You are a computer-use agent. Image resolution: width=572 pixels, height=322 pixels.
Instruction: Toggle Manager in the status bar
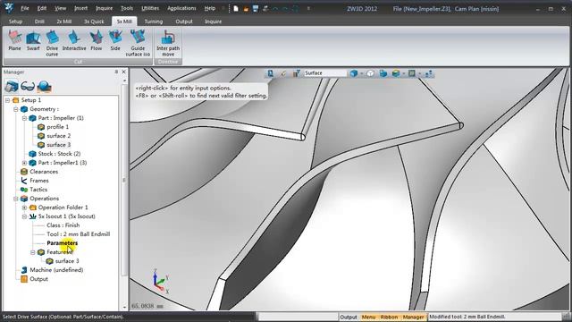click(x=413, y=317)
